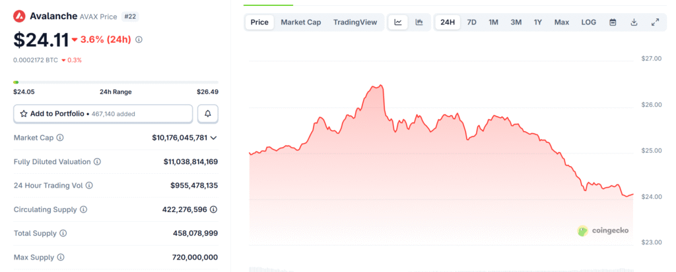Click info icon beside Circulating Supply value
676x272 pixels.
point(213,209)
